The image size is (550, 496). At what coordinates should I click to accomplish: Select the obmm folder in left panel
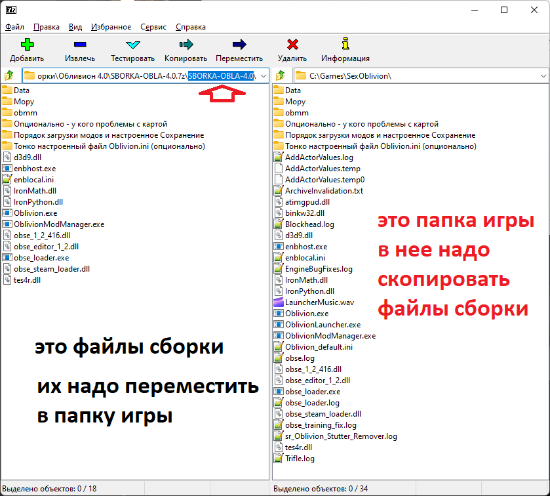25,113
